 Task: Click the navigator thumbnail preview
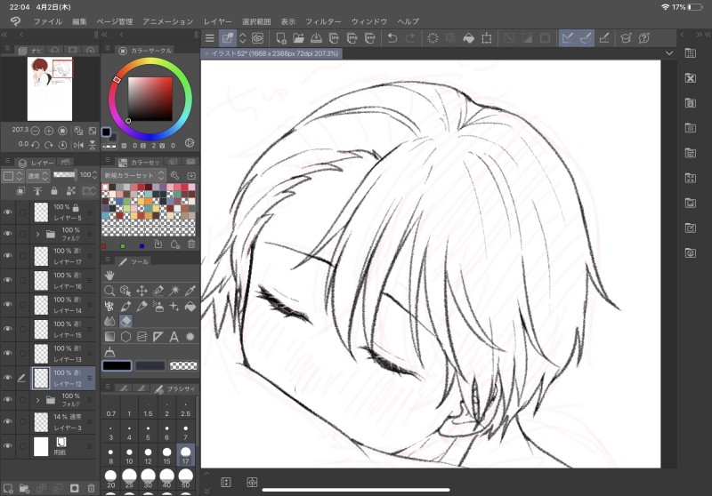(50, 89)
